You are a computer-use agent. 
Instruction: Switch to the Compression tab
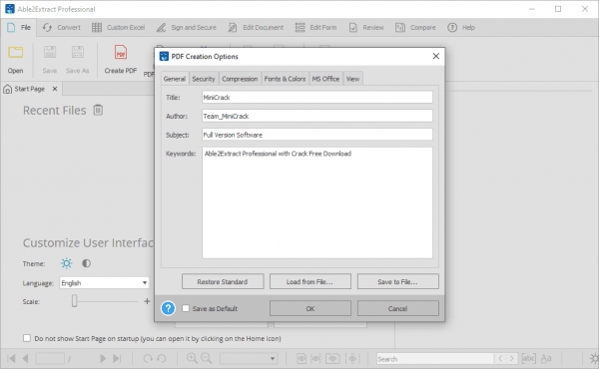click(240, 79)
